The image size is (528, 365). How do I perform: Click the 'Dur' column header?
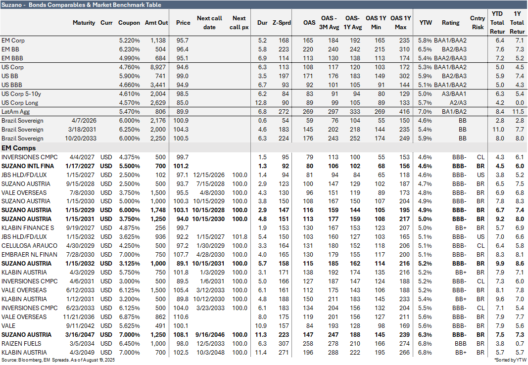[x=262, y=23]
